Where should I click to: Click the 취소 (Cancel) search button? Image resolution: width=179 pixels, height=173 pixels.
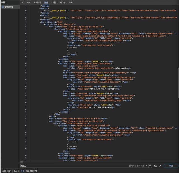pos(171,166)
